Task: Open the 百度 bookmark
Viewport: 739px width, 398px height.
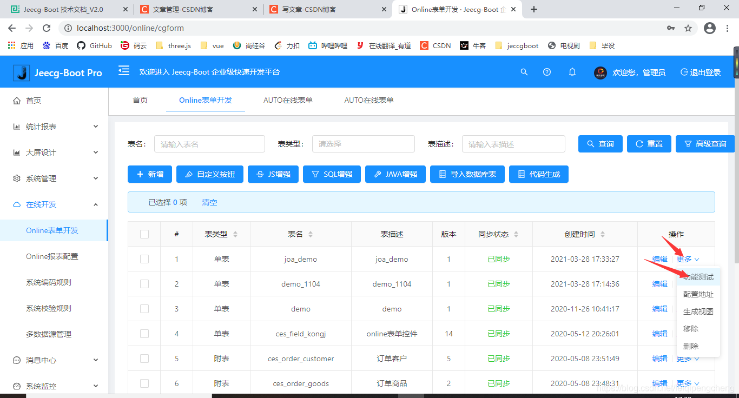Action: coord(55,45)
